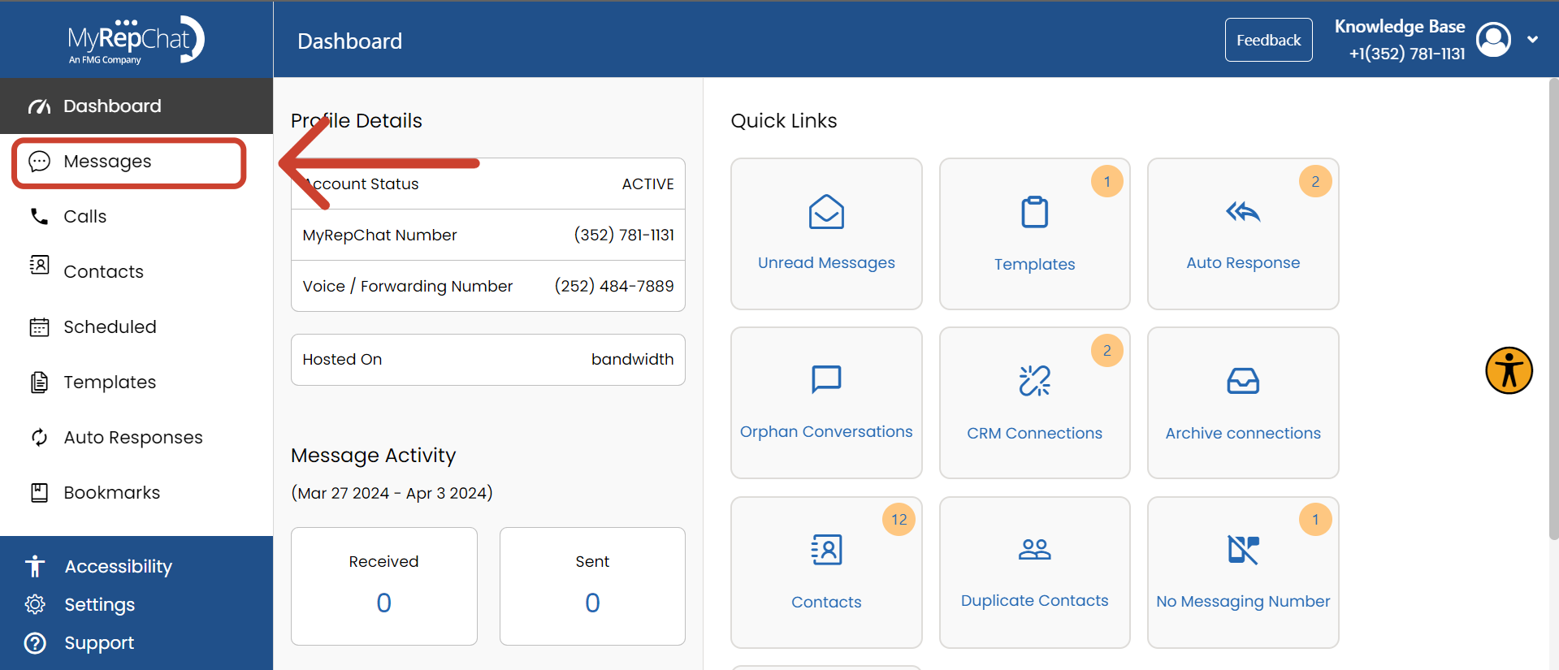Open Settings from the sidebar footer
Screen dimensions: 1559x670
point(99,605)
